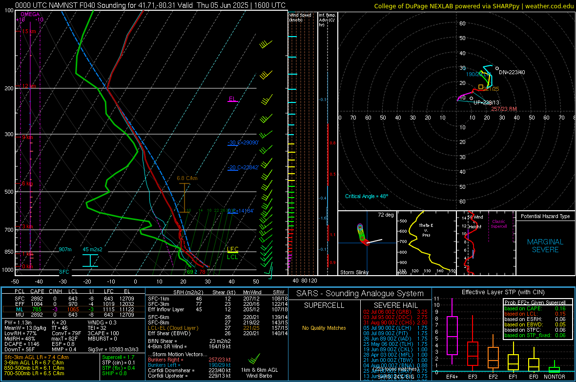Click the SRH (m2/s2) column header

188,292
